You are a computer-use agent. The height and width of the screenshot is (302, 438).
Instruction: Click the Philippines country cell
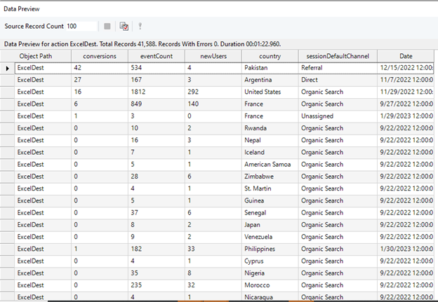point(270,248)
